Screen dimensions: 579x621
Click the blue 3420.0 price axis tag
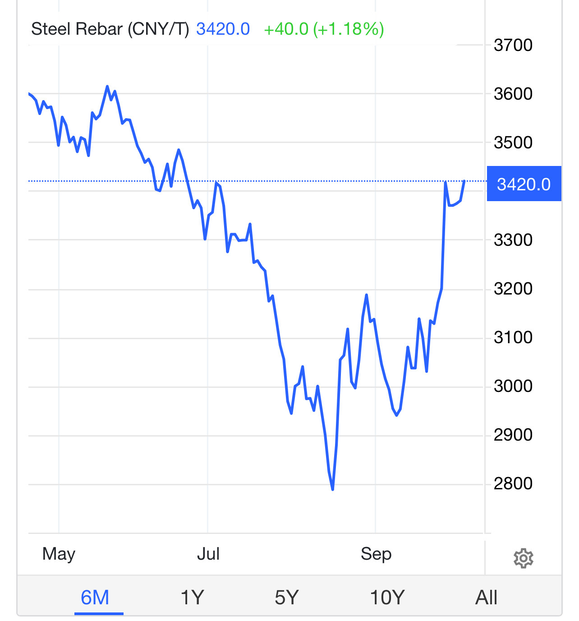coord(524,184)
